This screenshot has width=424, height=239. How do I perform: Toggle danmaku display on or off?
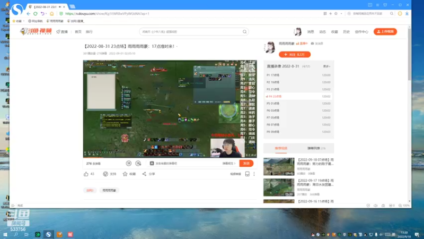pos(129,164)
